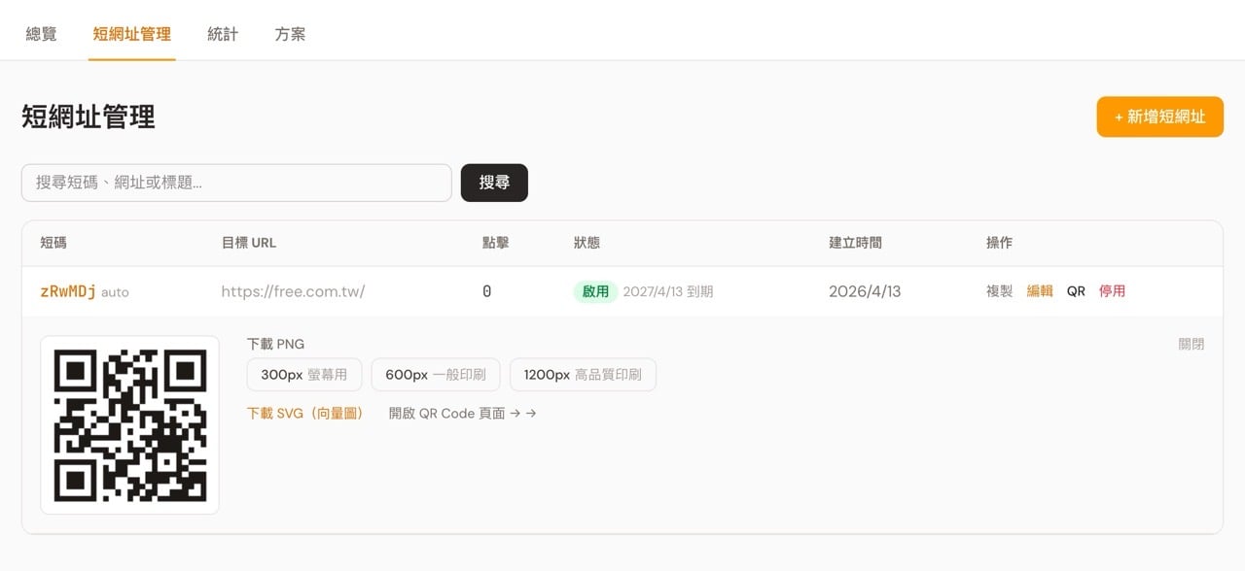Open the 總覽 tab

tap(41, 34)
